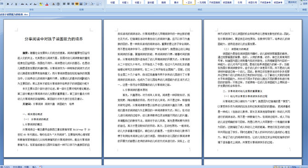Apply underline to selected text
Image resolution: width=308 pixels, height=168 pixels.
(x=16, y=4)
